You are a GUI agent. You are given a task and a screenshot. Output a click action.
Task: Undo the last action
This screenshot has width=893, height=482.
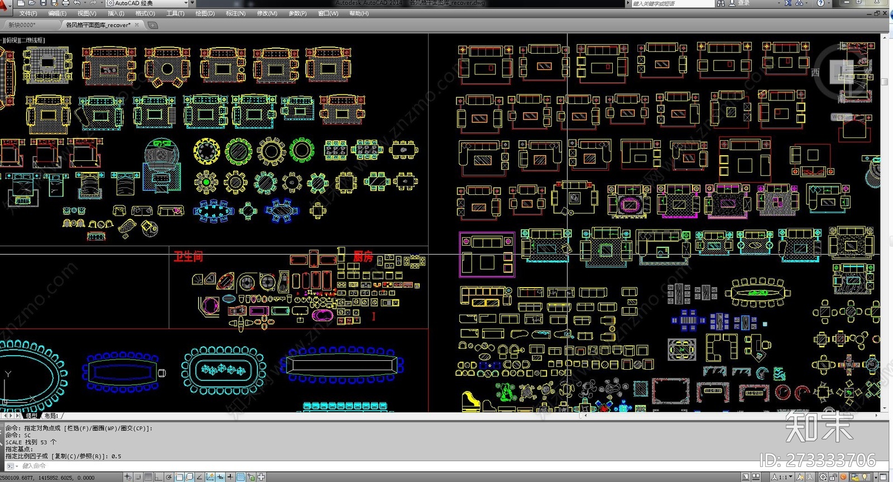click(76, 3)
